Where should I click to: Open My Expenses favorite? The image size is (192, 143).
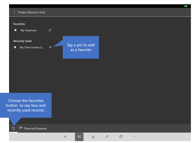click(29, 30)
